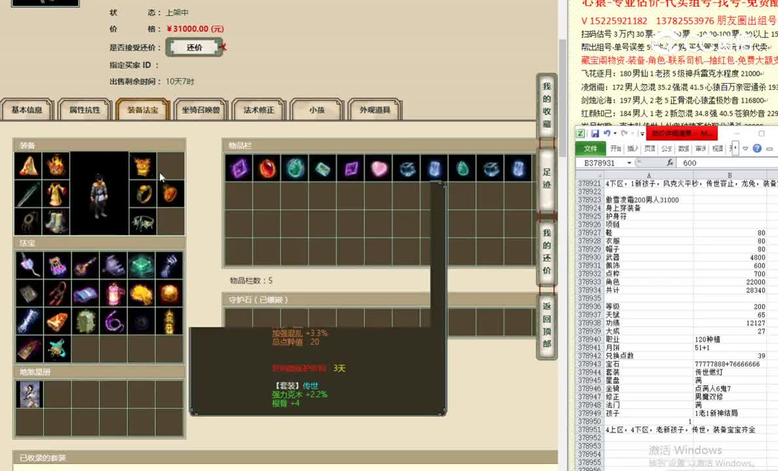The image size is (778, 471).
Task: Open the Excel 数据 ribbon tab
Action: pos(684,148)
